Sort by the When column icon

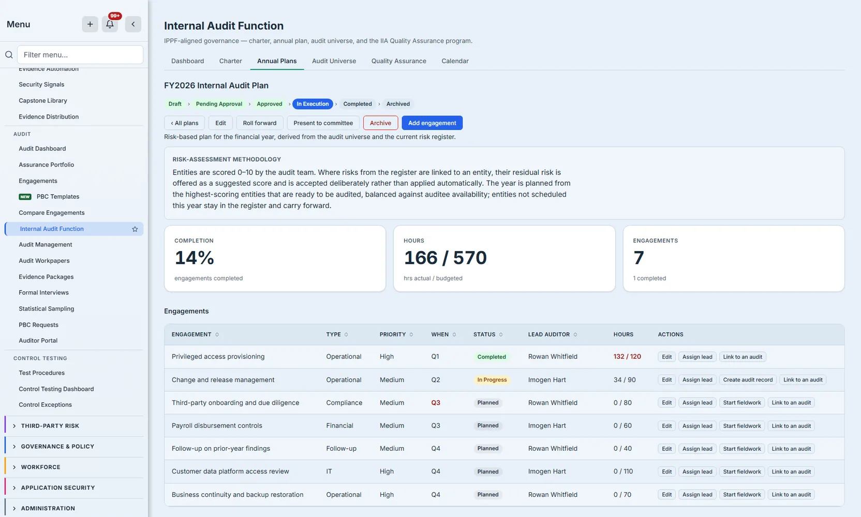click(454, 334)
